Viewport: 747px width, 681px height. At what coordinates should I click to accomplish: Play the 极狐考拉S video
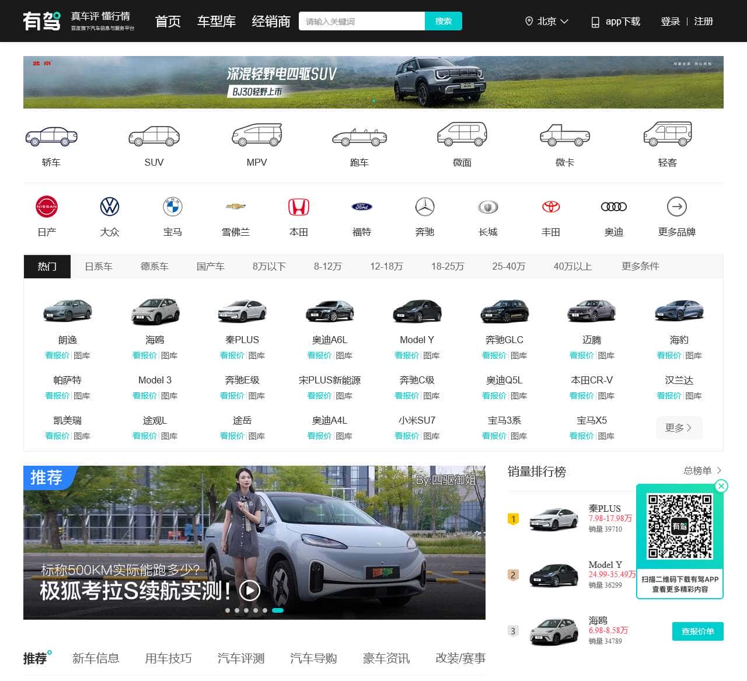tap(250, 591)
